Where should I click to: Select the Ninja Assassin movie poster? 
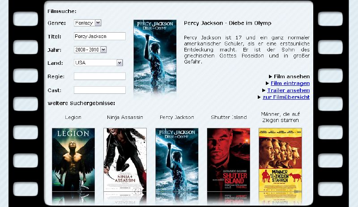coord(125,160)
